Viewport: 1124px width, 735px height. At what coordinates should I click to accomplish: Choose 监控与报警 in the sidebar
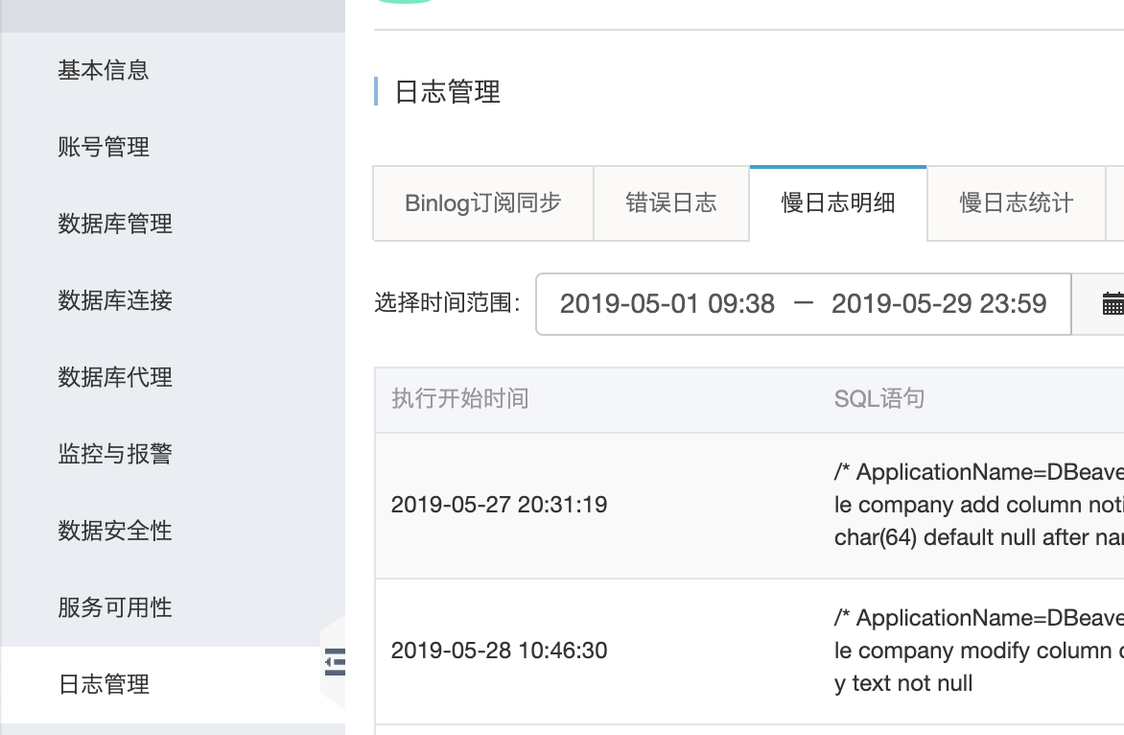[115, 454]
